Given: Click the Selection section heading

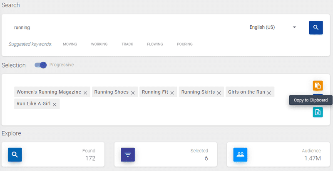Looking at the screenshot, I should click(x=14, y=65).
